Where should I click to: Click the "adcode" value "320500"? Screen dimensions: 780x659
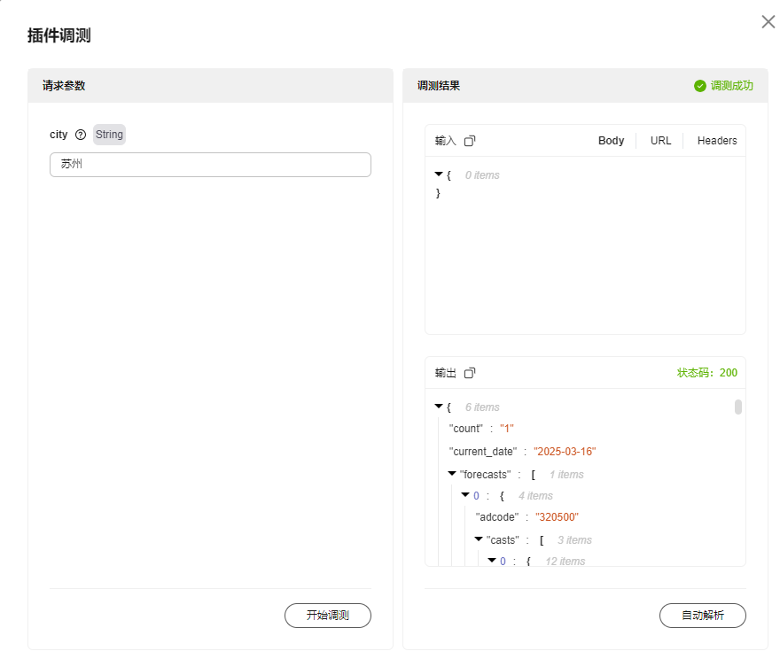(x=557, y=517)
